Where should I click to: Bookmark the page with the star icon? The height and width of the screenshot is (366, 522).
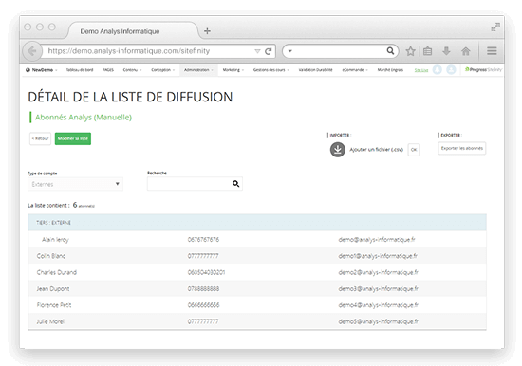(410, 51)
